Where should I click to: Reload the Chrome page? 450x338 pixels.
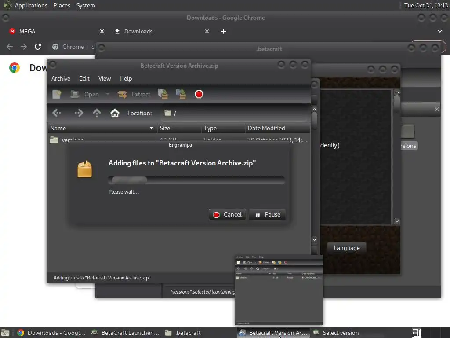38,47
